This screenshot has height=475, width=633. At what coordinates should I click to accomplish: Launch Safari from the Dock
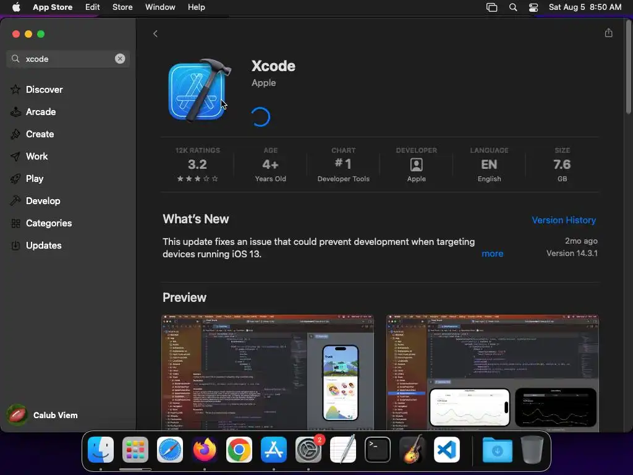pyautogui.click(x=170, y=450)
